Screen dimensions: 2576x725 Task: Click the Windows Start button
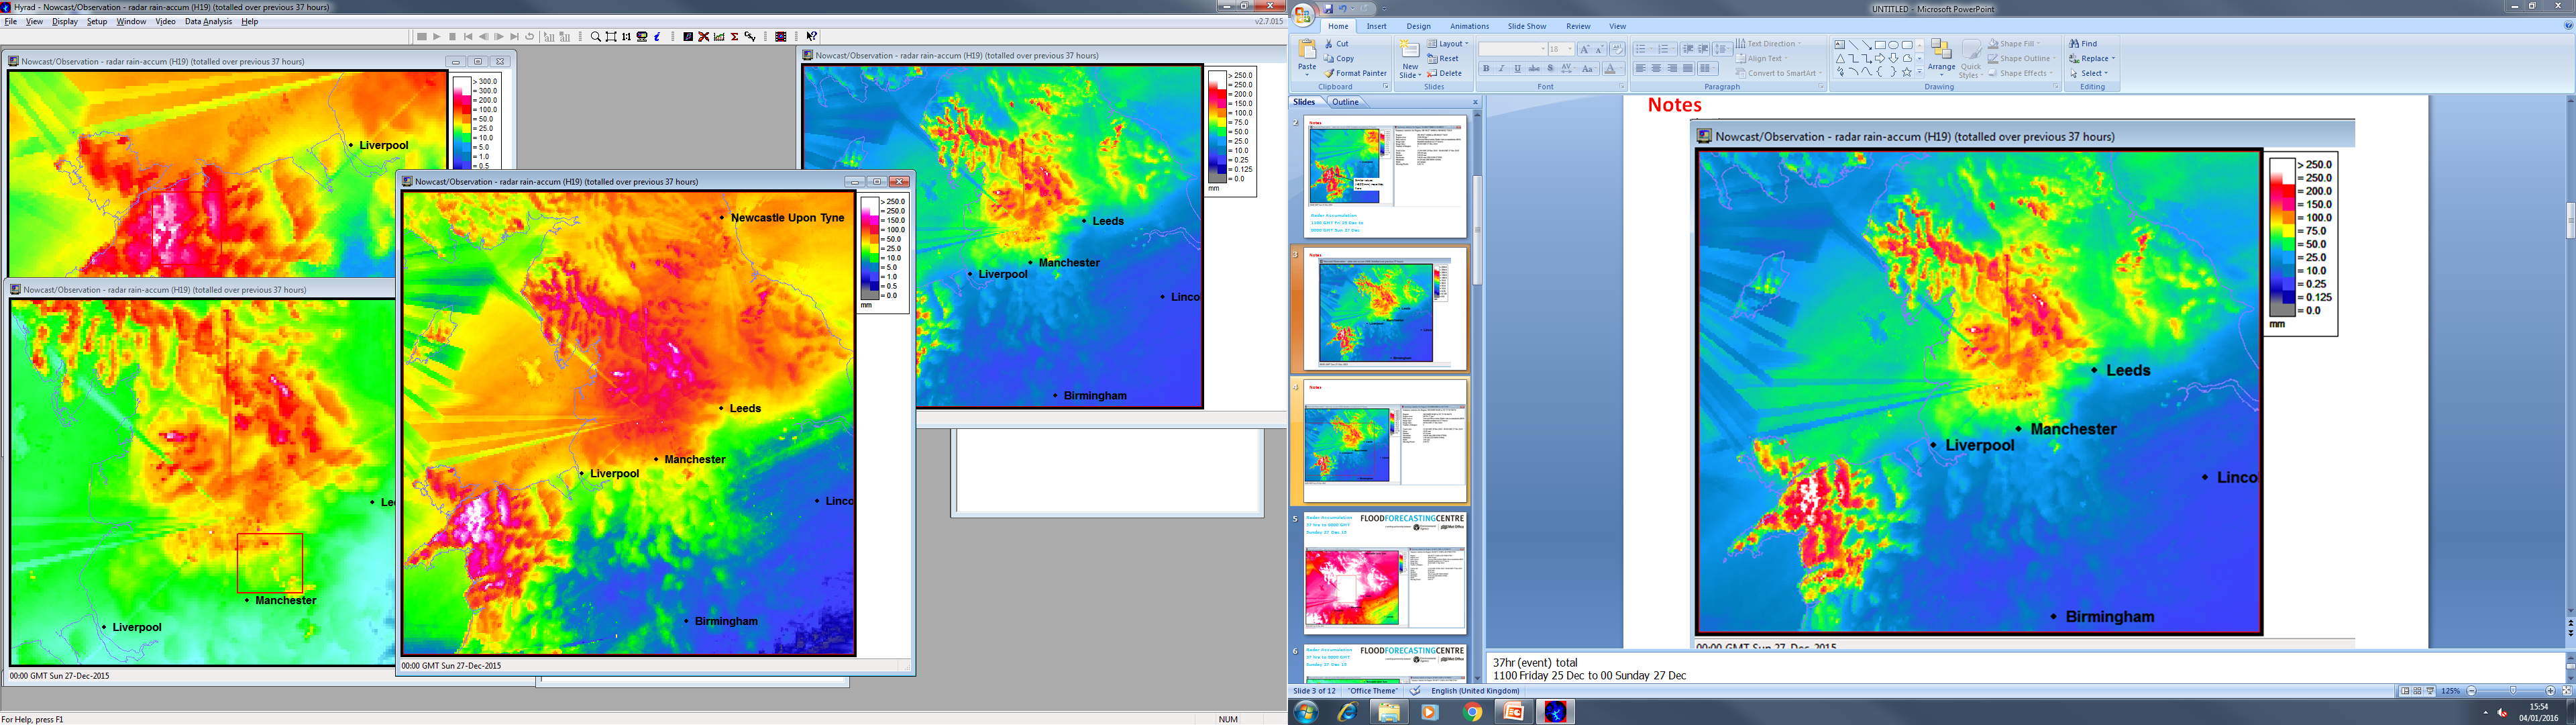coord(1305,712)
